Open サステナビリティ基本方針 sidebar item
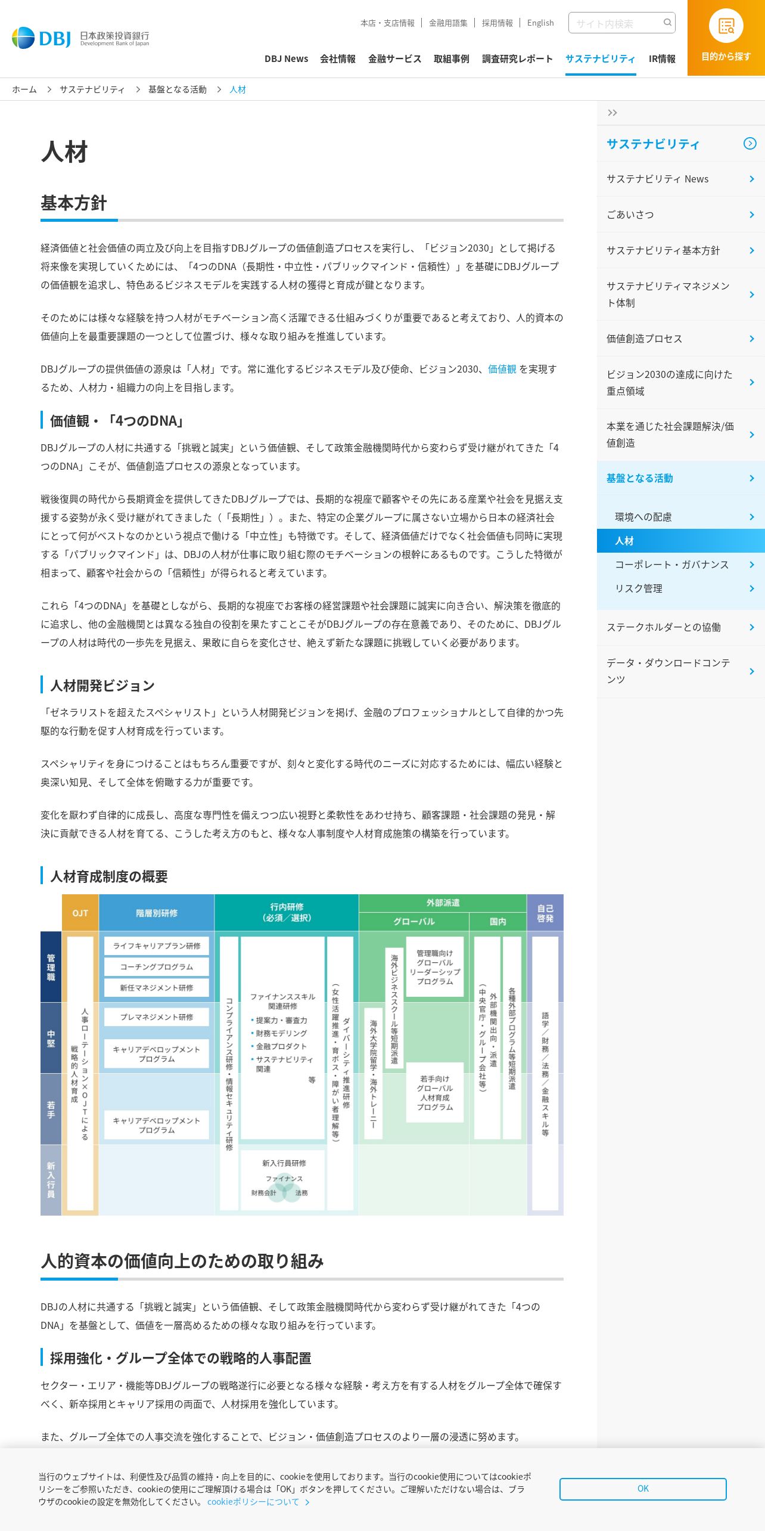The width and height of the screenshot is (765, 1531). pyautogui.click(x=681, y=250)
